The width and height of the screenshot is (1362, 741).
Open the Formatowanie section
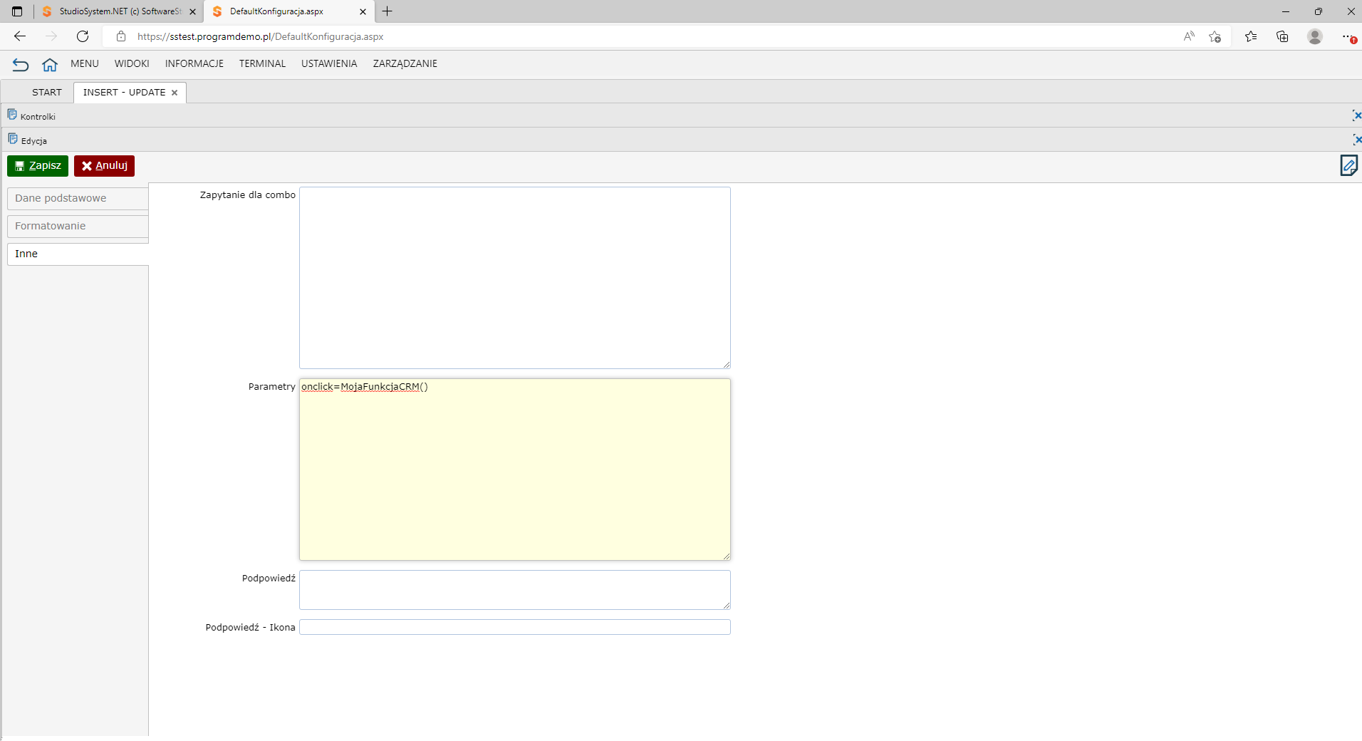[x=78, y=227]
